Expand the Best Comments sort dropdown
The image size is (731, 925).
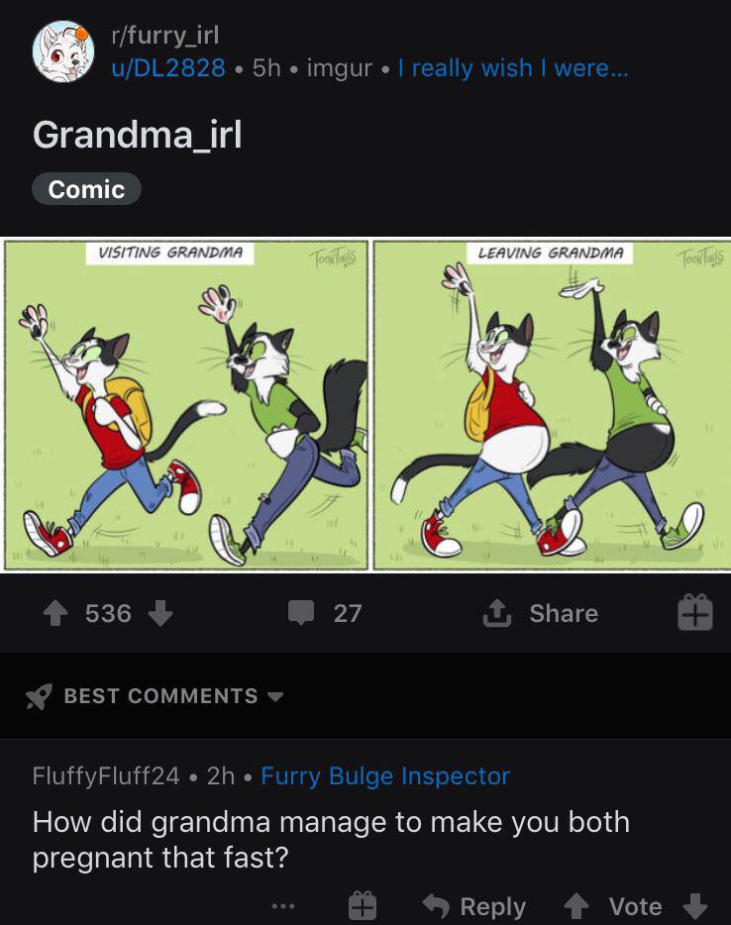pos(275,696)
